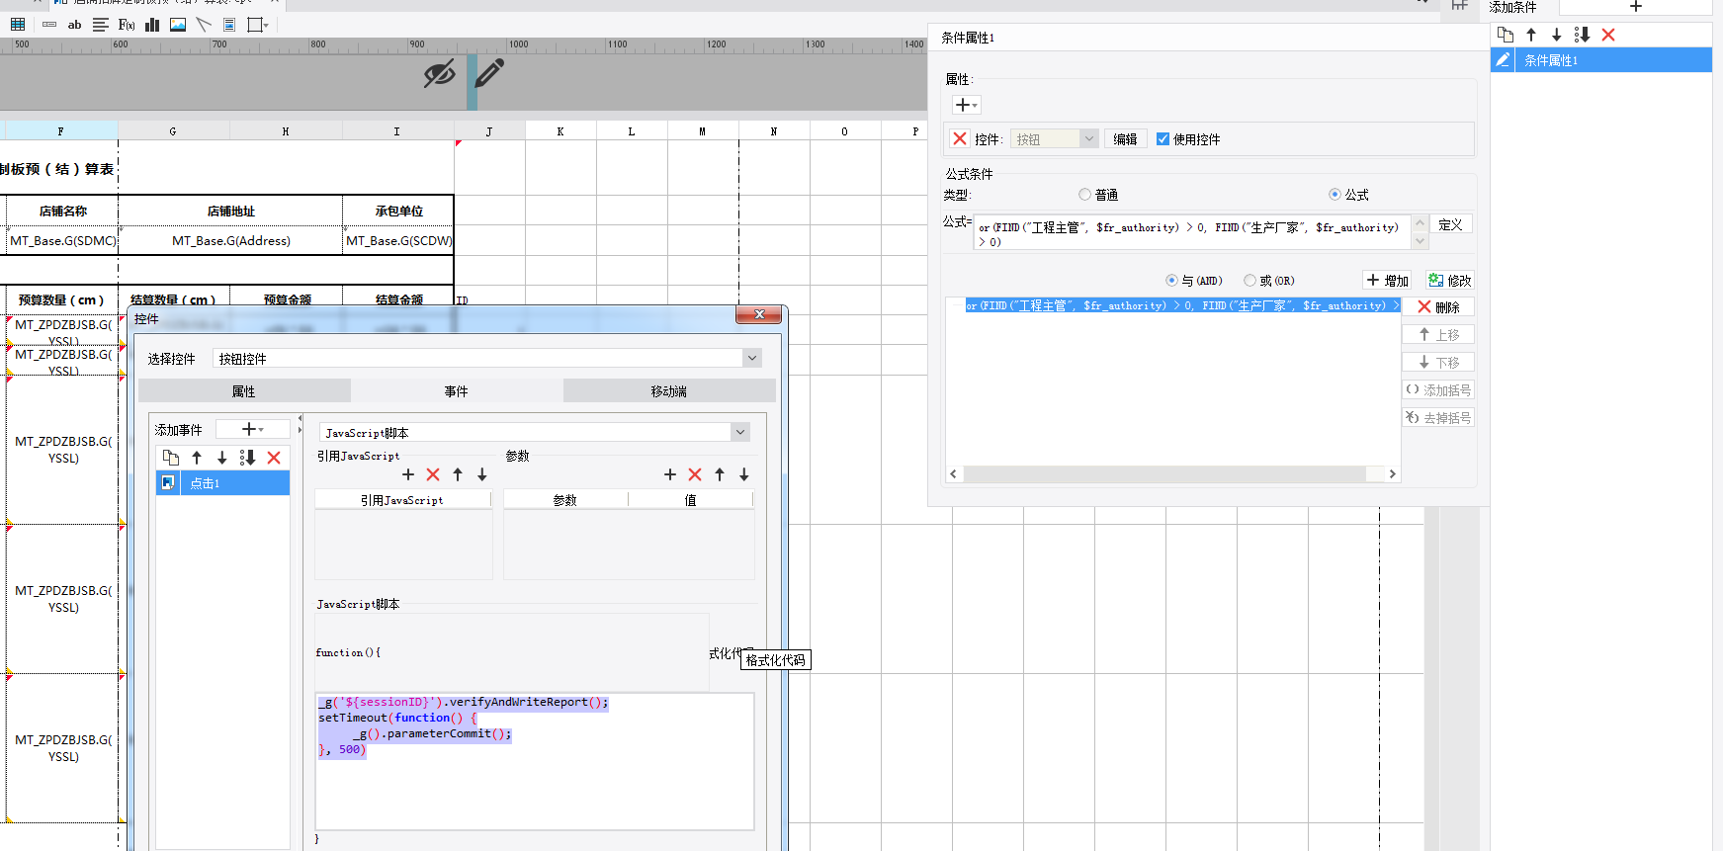Insert chart using the bar chart icon
The width and height of the screenshot is (1723, 851).
point(152,25)
